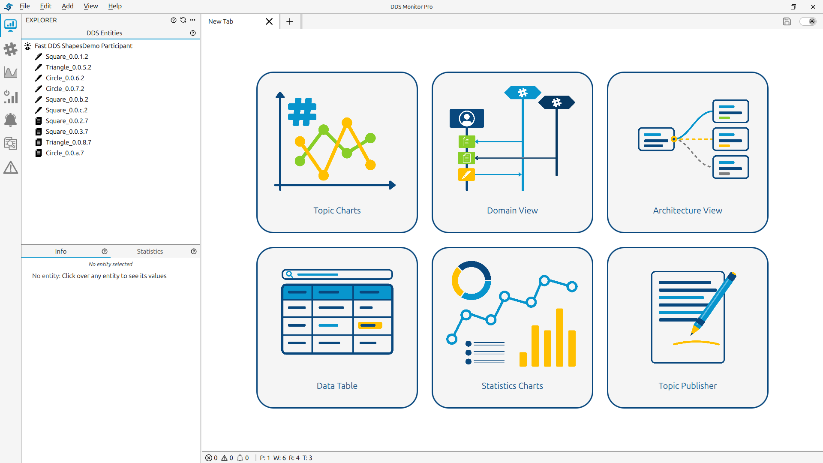This screenshot has height=463, width=823.
Task: Open the log search sidebar icon
Action: click(x=10, y=144)
